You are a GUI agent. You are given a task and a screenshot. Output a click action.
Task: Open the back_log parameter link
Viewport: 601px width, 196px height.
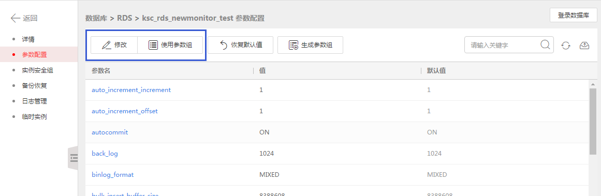[x=105, y=154]
